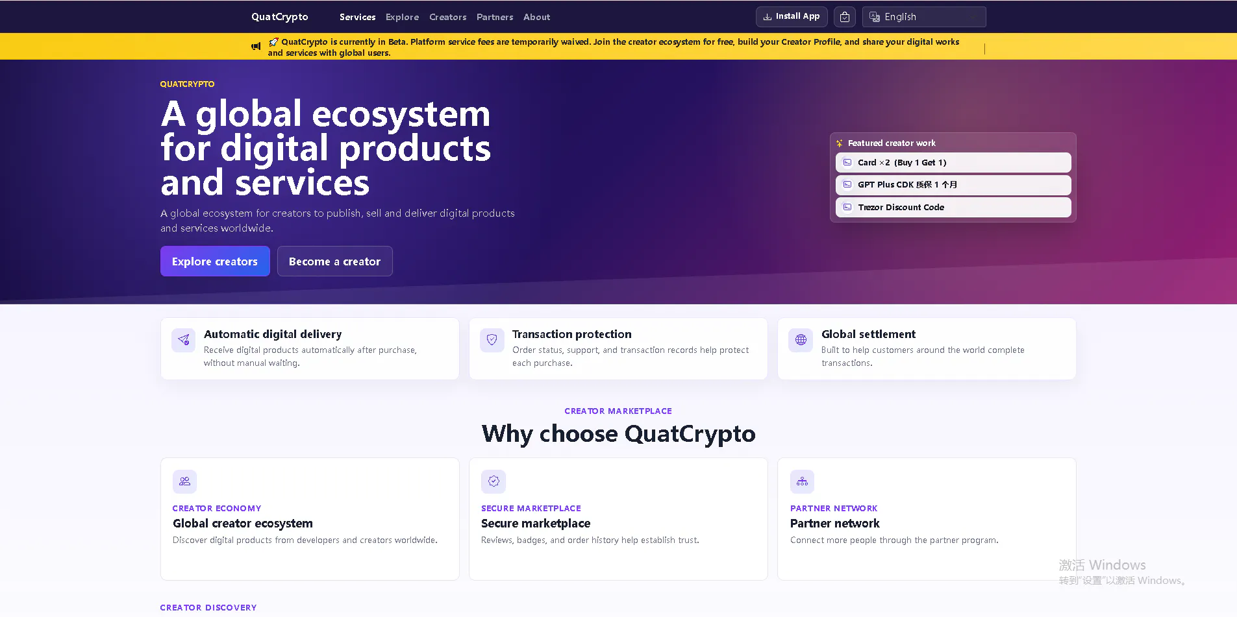This screenshot has width=1237, height=617.
Task: Click the verified badge icon above Secure Marketplace
Action: 494,481
